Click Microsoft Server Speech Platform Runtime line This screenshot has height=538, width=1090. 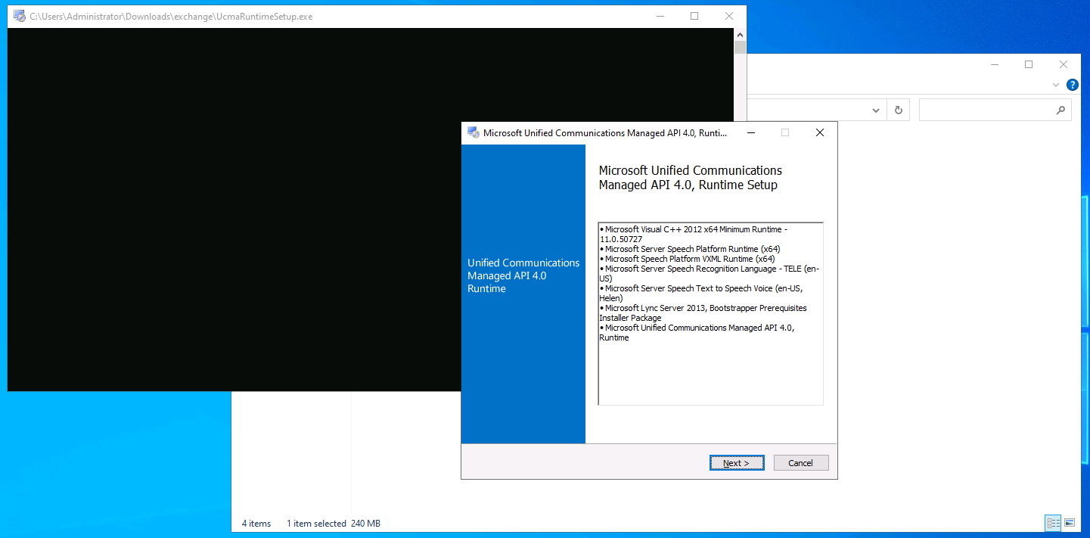click(x=690, y=249)
